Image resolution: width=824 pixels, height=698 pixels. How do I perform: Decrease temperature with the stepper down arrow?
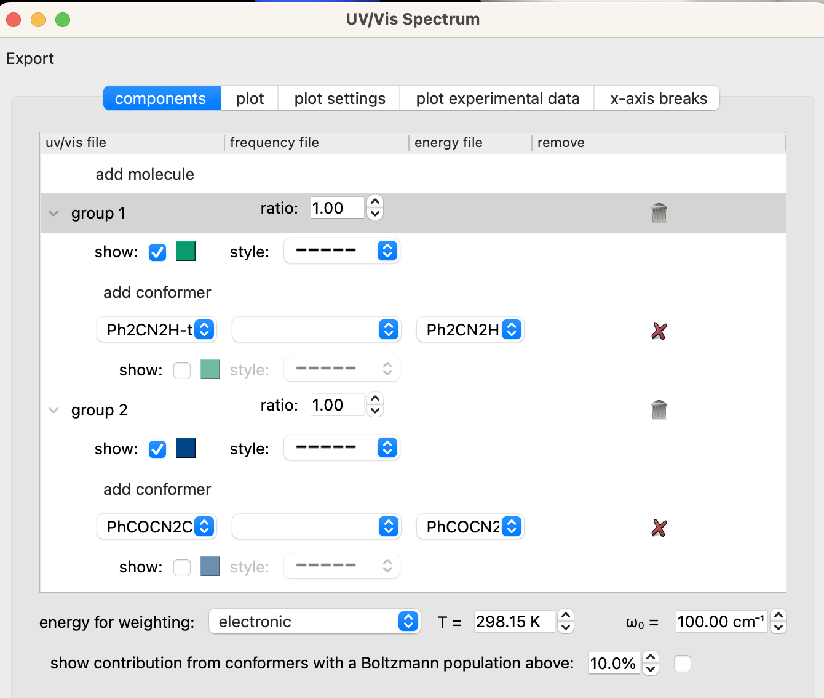[566, 628]
